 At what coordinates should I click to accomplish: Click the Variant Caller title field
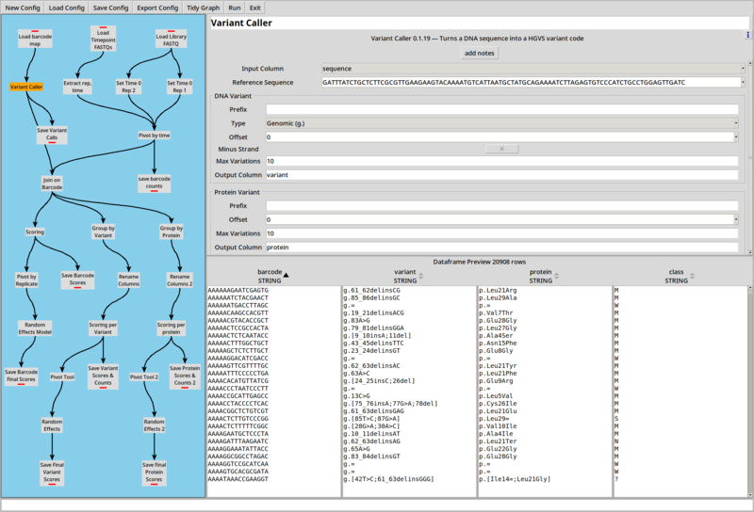479,23
